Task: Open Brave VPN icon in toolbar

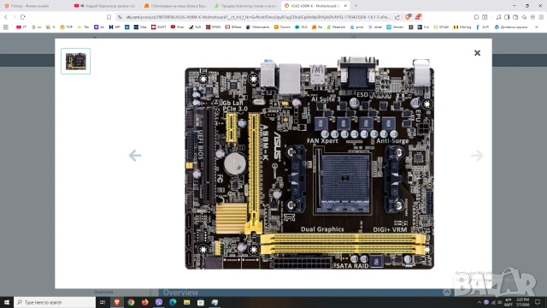Action: 532,17
